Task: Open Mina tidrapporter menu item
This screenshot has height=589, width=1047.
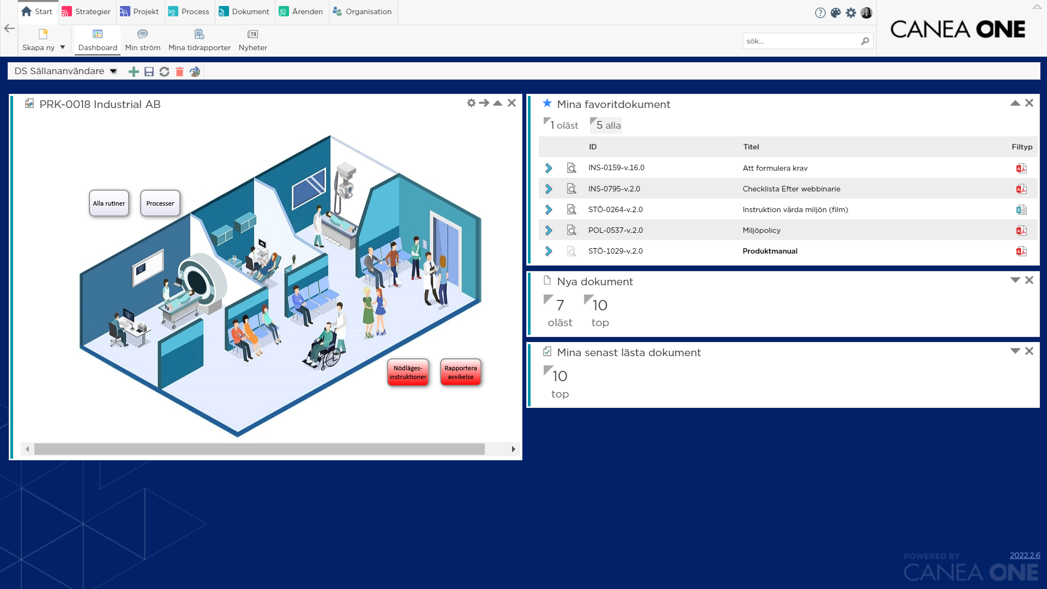Action: click(x=199, y=40)
